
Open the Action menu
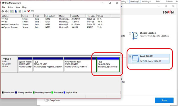(10, 7)
